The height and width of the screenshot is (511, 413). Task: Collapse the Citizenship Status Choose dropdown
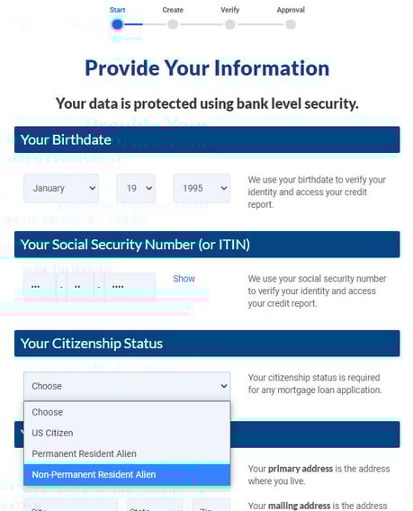click(127, 386)
